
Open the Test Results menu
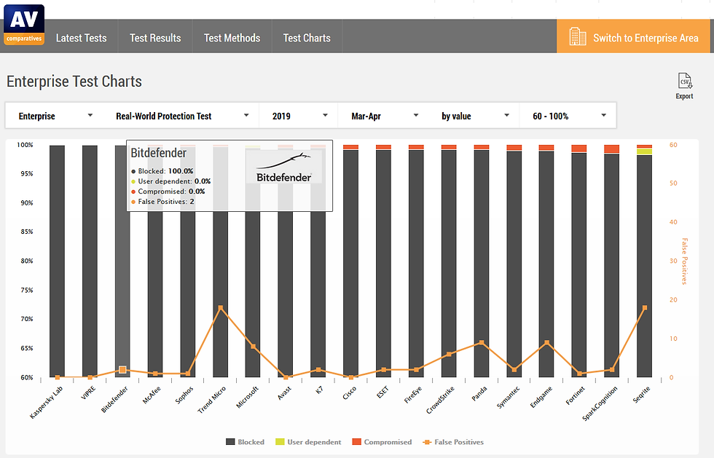(x=155, y=38)
